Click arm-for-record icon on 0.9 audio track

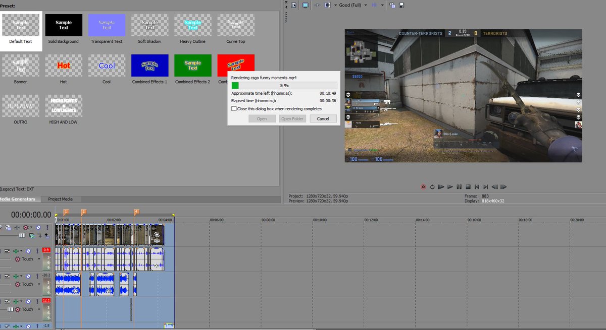tap(7, 251)
